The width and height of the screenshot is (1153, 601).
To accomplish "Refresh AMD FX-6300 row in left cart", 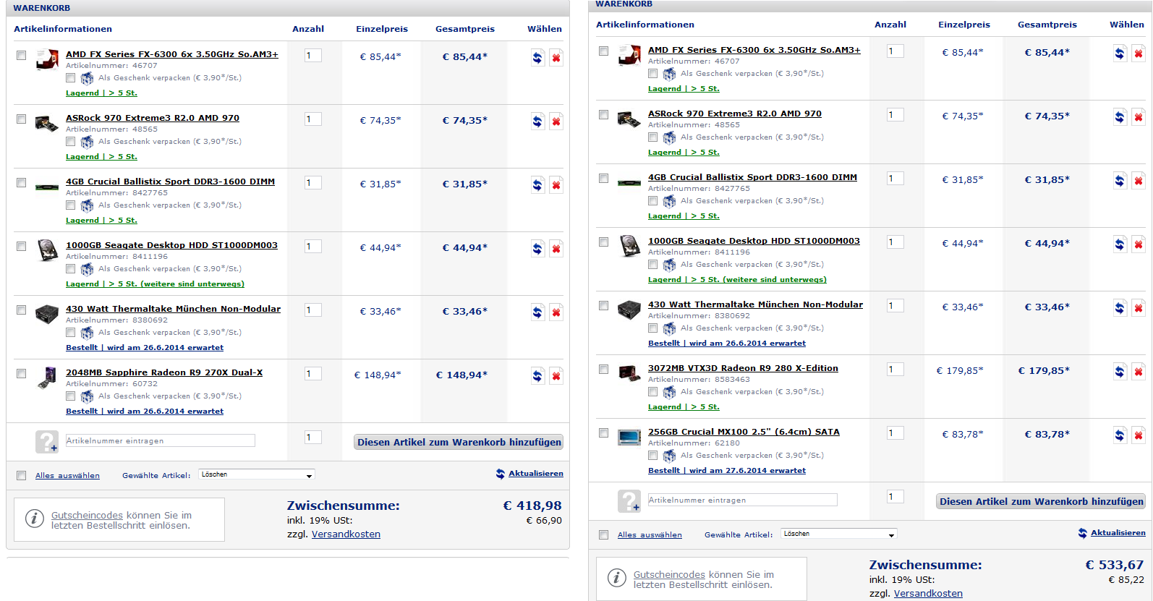I will (x=537, y=58).
